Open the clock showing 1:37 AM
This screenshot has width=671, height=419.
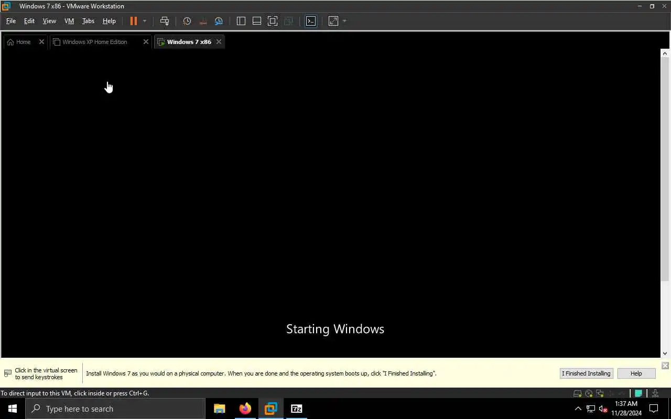pyautogui.click(x=626, y=409)
